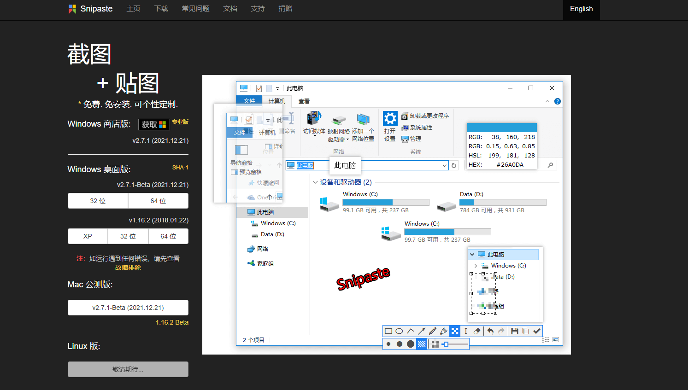Open 文档 in the site navigation
688x390 pixels.
230,9
